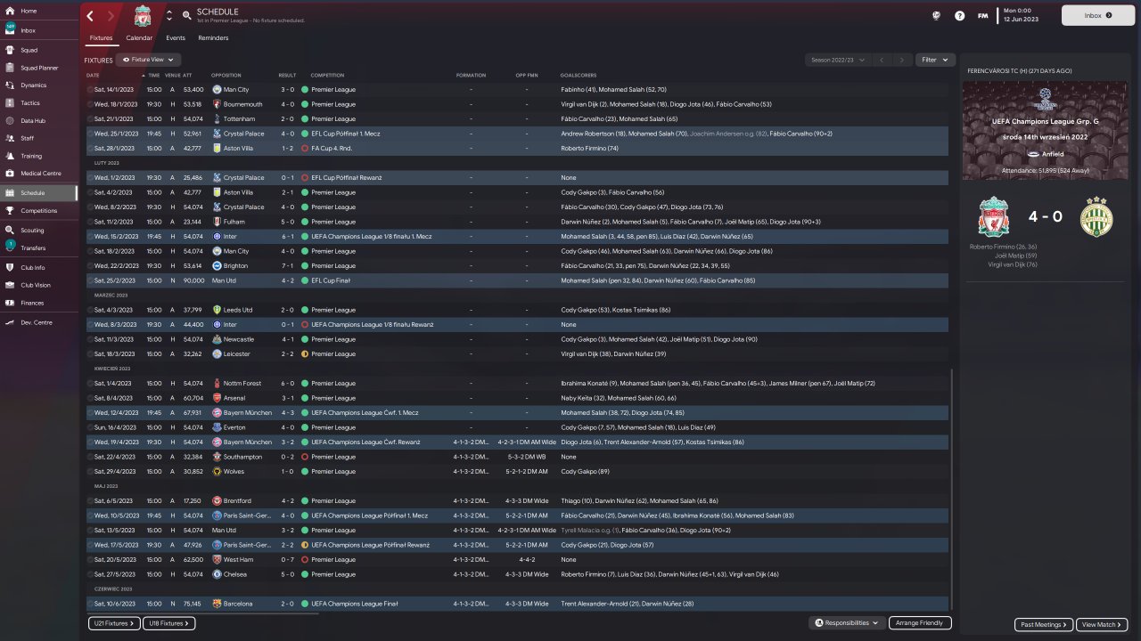This screenshot has height=641, width=1141.
Task: Open Scouting from the sidebar
Action: (32, 230)
